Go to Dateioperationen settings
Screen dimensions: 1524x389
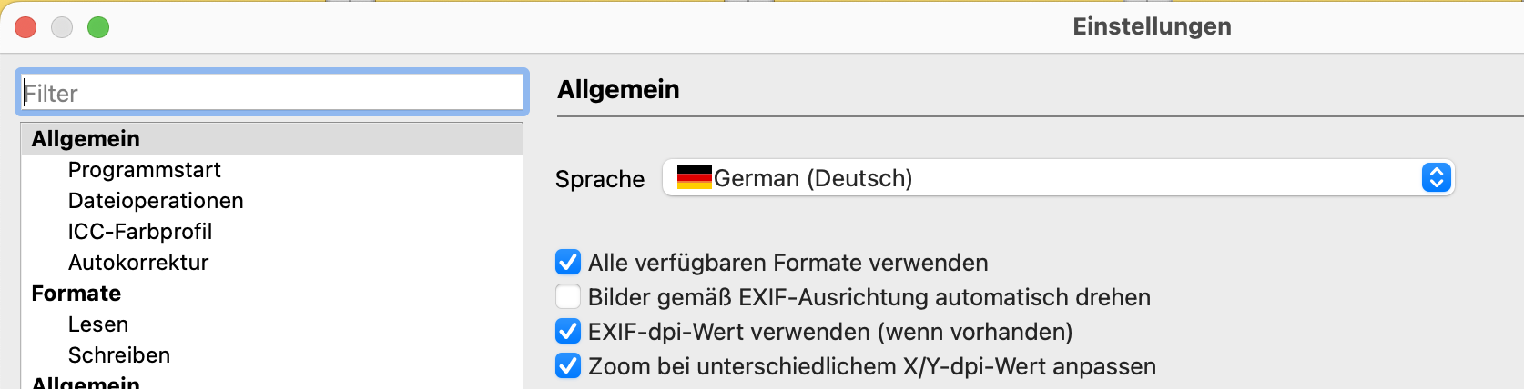coord(156,201)
